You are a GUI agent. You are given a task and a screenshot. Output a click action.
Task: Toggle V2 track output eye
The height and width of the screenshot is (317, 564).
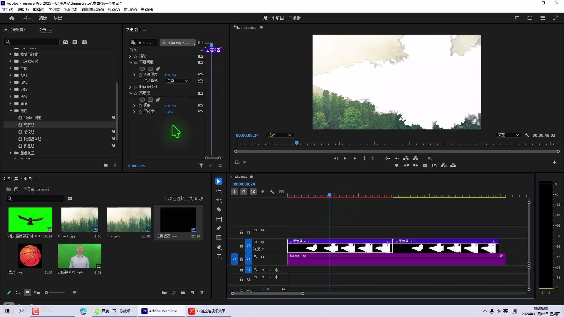click(263, 242)
